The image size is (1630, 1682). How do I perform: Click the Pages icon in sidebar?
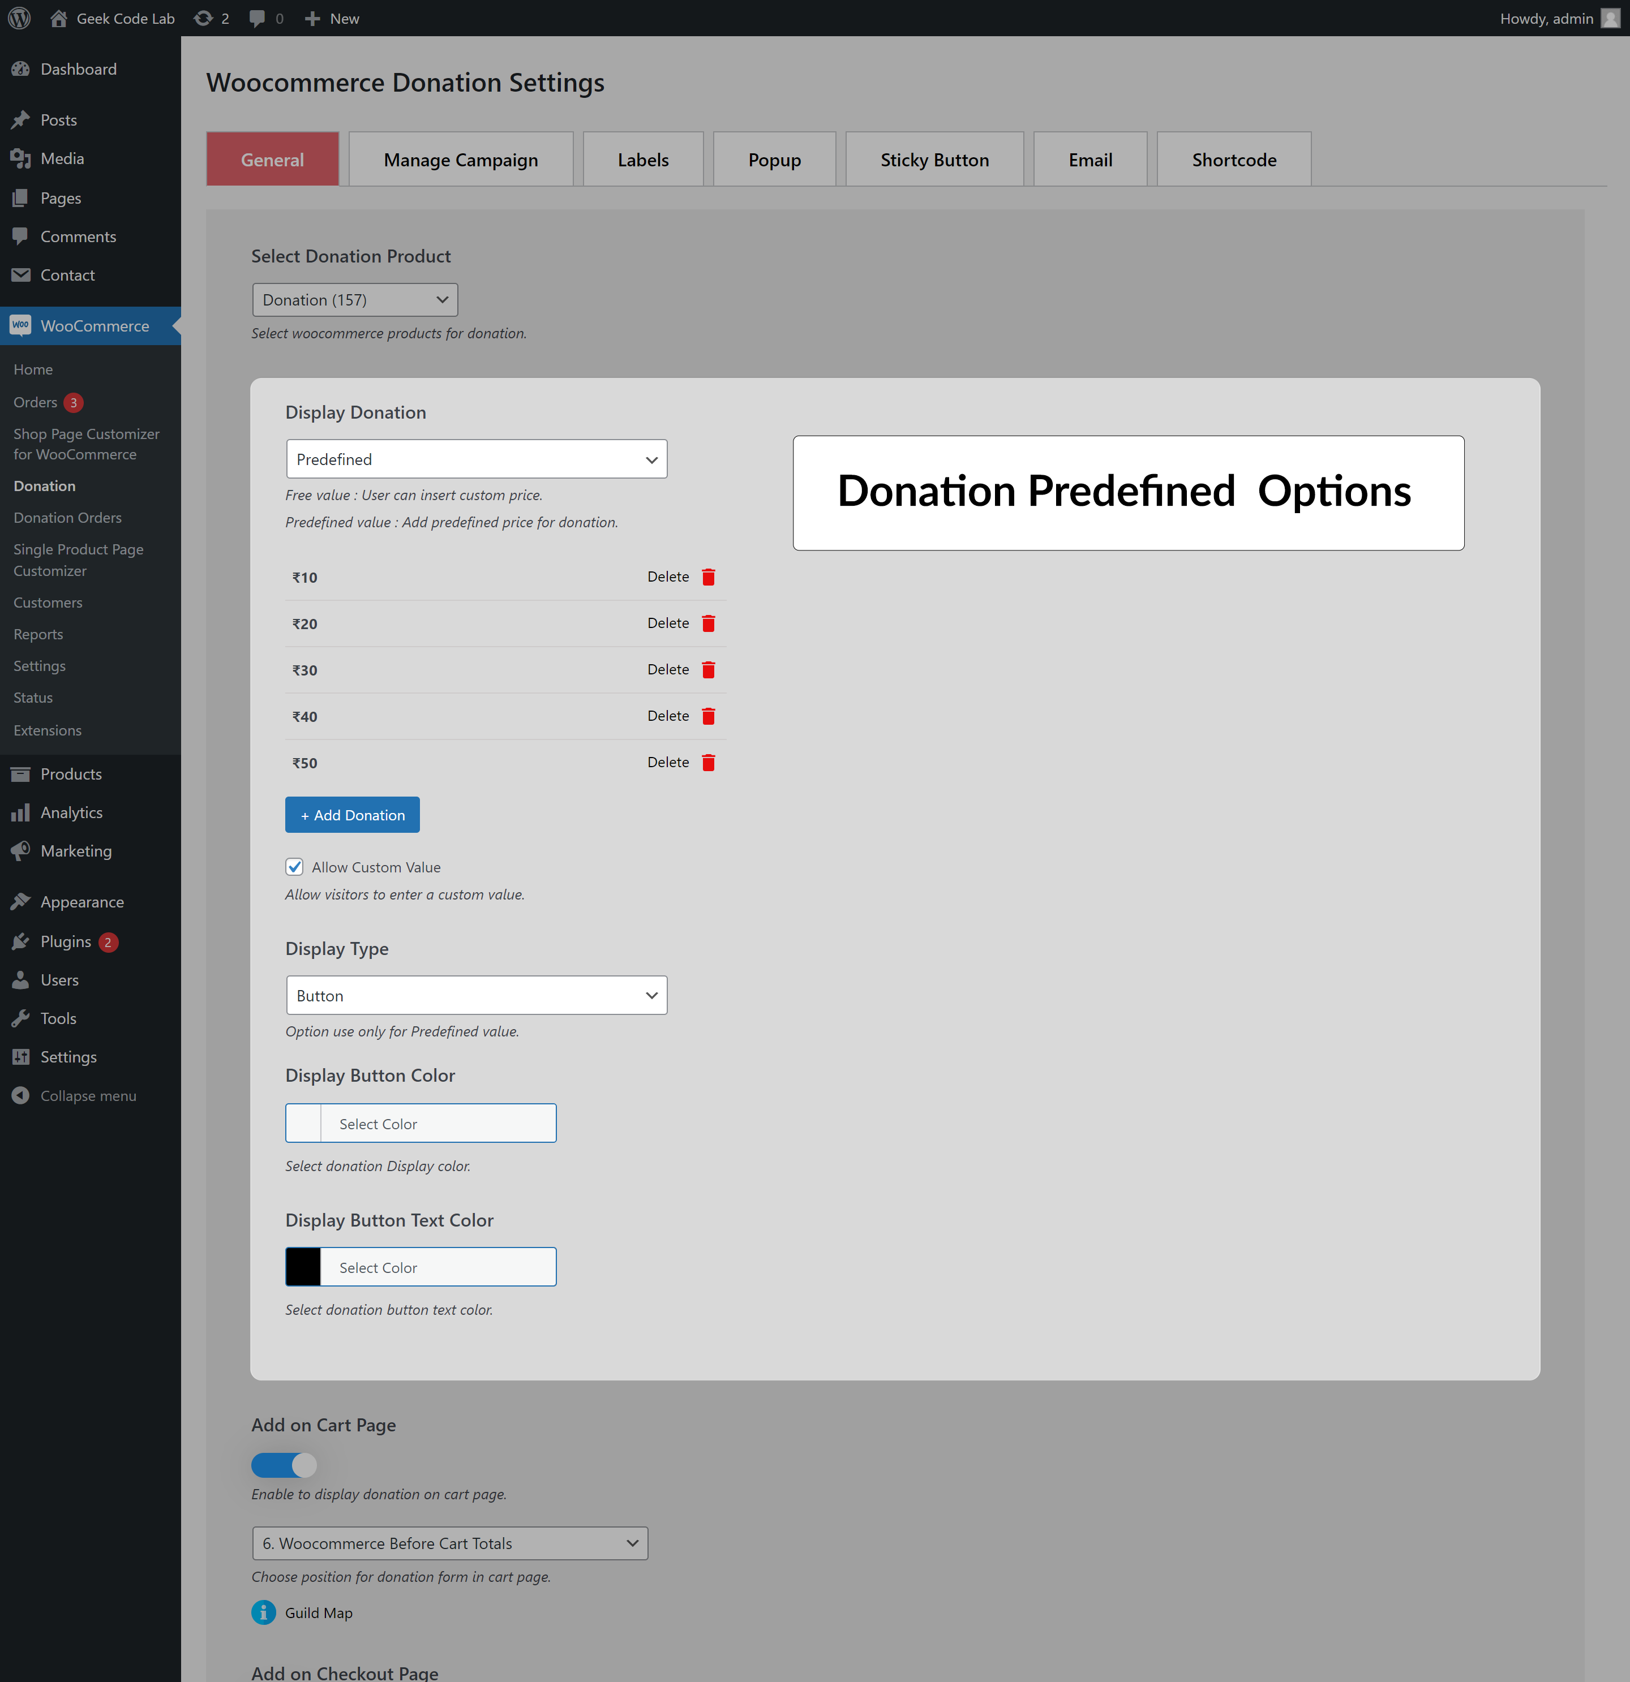tap(20, 198)
